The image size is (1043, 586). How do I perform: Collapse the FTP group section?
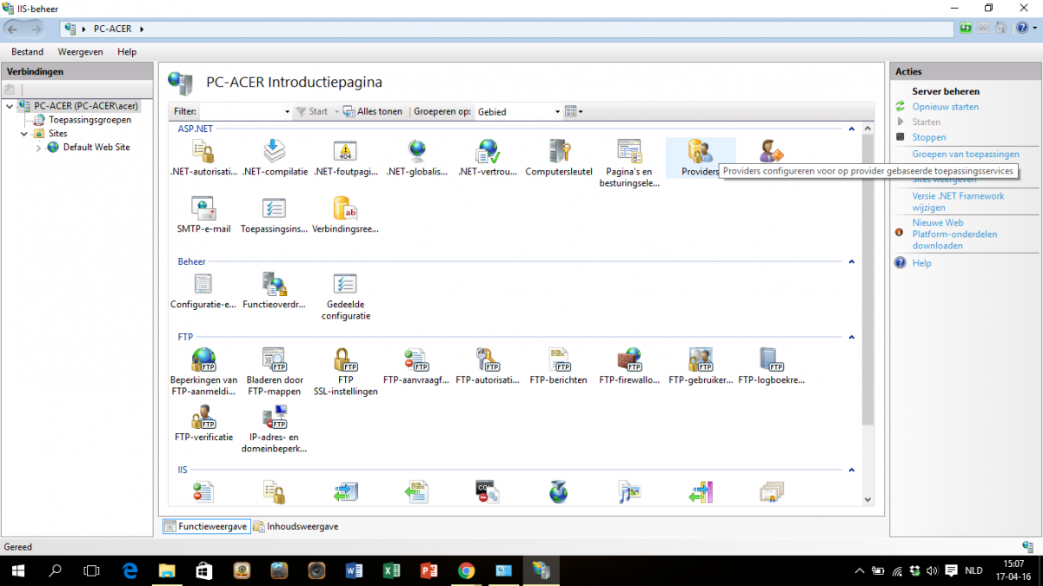[x=852, y=337]
